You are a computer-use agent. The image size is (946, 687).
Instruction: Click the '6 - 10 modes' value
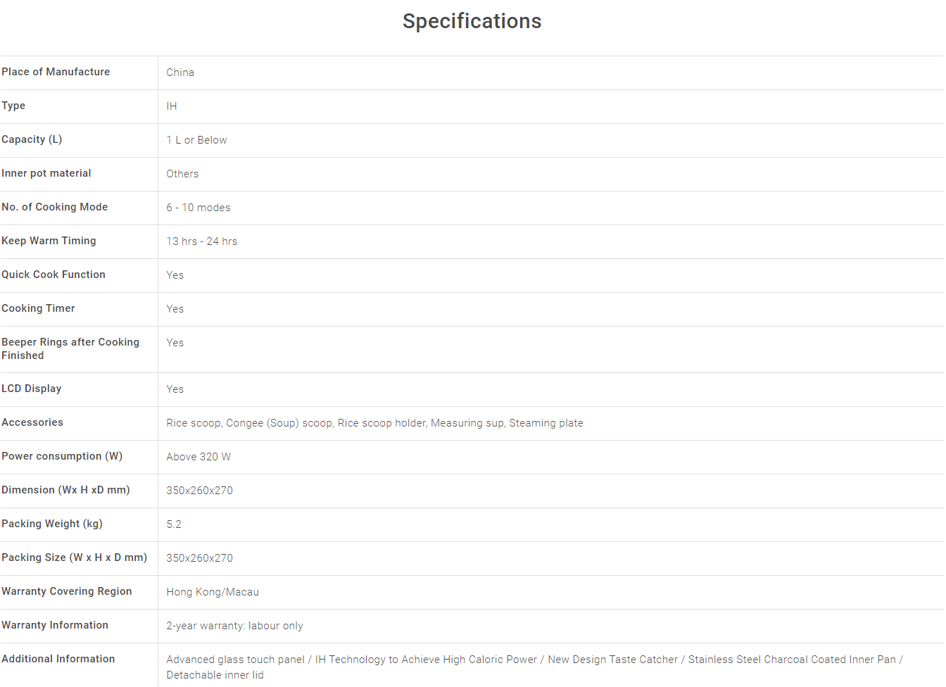[x=198, y=208]
